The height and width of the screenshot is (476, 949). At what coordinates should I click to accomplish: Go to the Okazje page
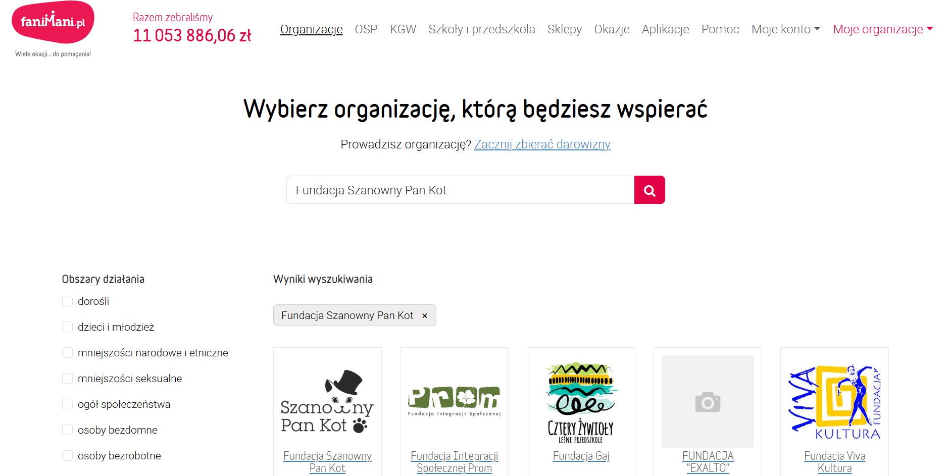tap(612, 29)
